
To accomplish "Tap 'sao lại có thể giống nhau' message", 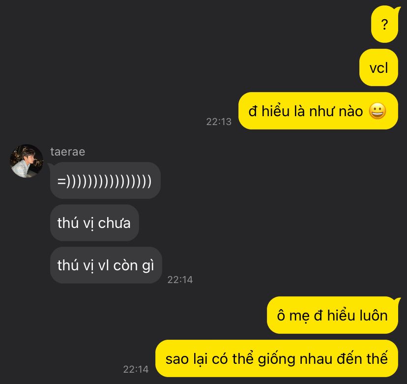I will pyautogui.click(x=277, y=358).
